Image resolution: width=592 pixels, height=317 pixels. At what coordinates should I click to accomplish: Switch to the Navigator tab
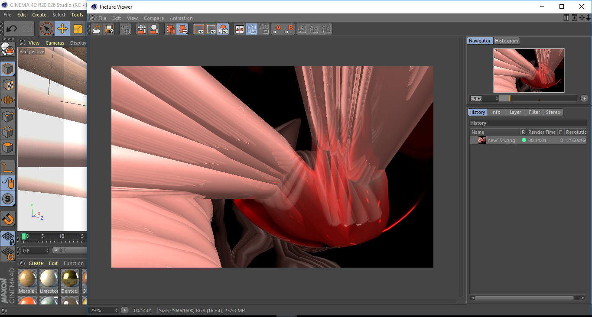click(x=480, y=41)
